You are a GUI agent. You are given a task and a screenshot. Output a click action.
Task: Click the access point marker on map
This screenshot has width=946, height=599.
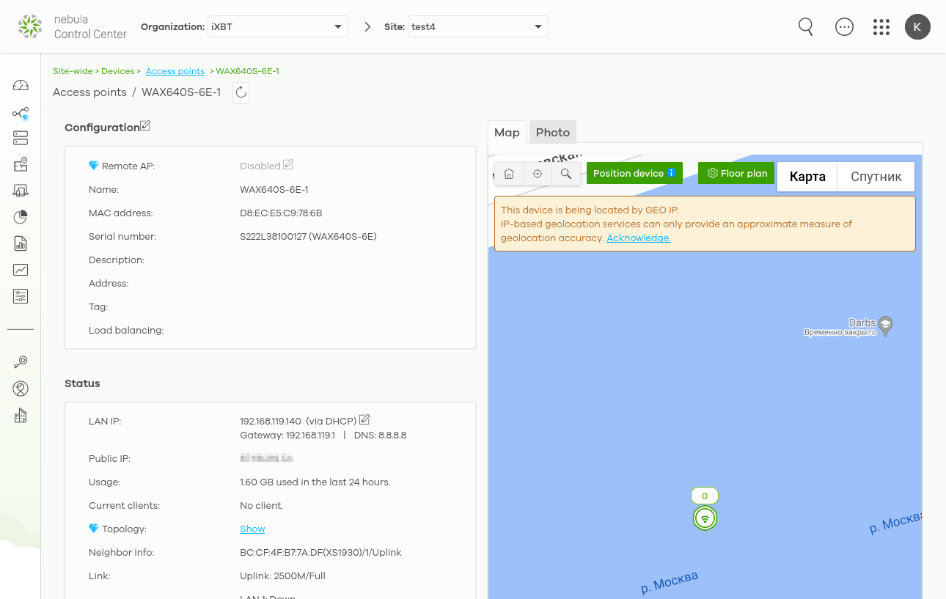pyautogui.click(x=705, y=518)
